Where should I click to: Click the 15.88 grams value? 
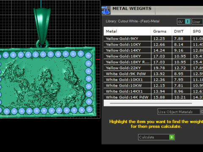point(159,97)
